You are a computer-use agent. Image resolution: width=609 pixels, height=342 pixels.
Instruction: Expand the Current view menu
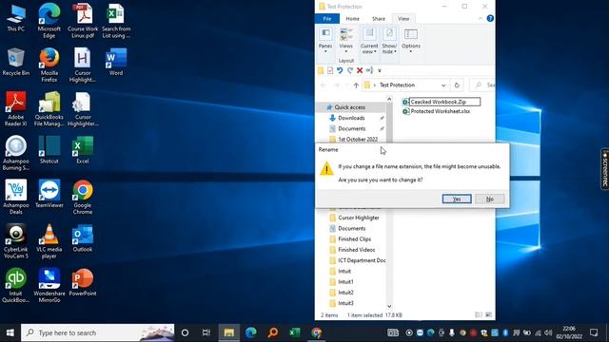369,40
